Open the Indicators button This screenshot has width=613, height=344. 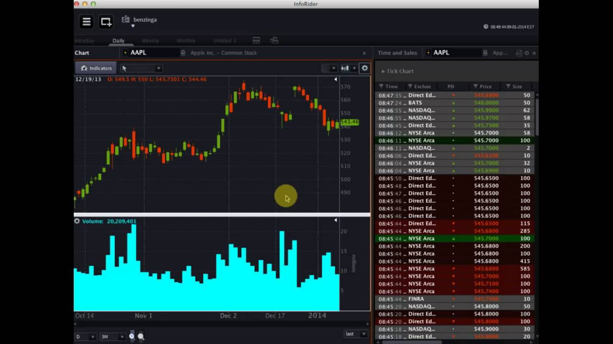pos(96,68)
